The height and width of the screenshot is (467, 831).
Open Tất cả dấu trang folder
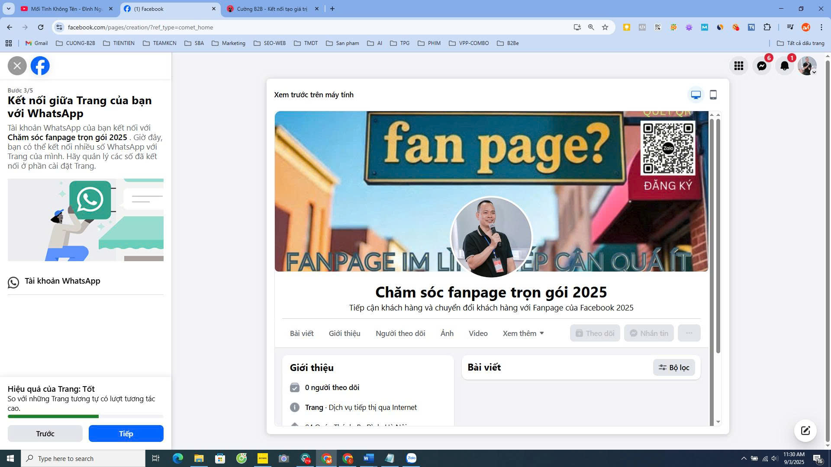coord(801,43)
